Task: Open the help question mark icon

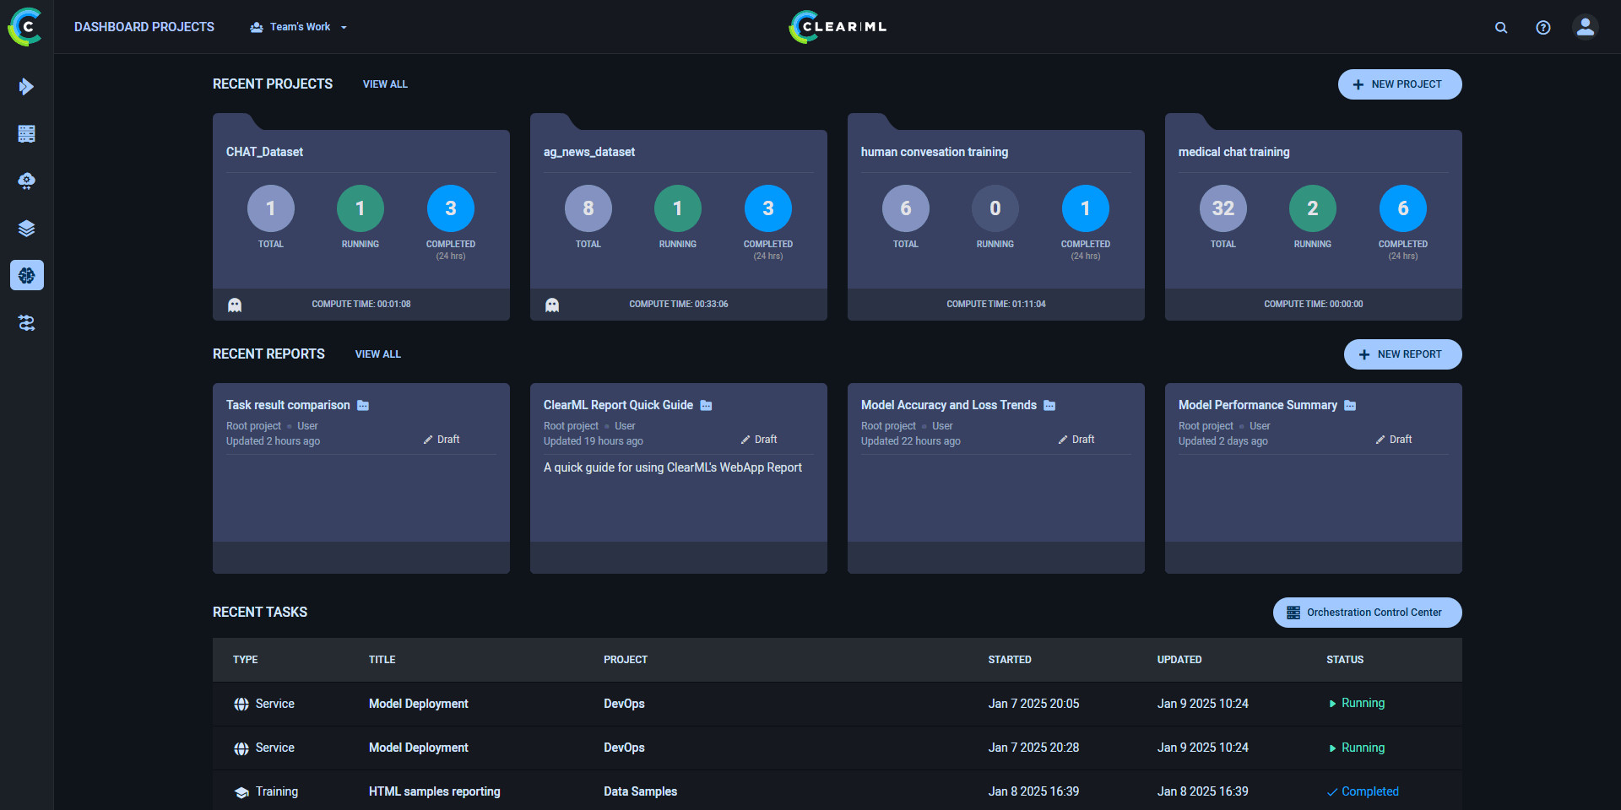Action: [1542, 27]
